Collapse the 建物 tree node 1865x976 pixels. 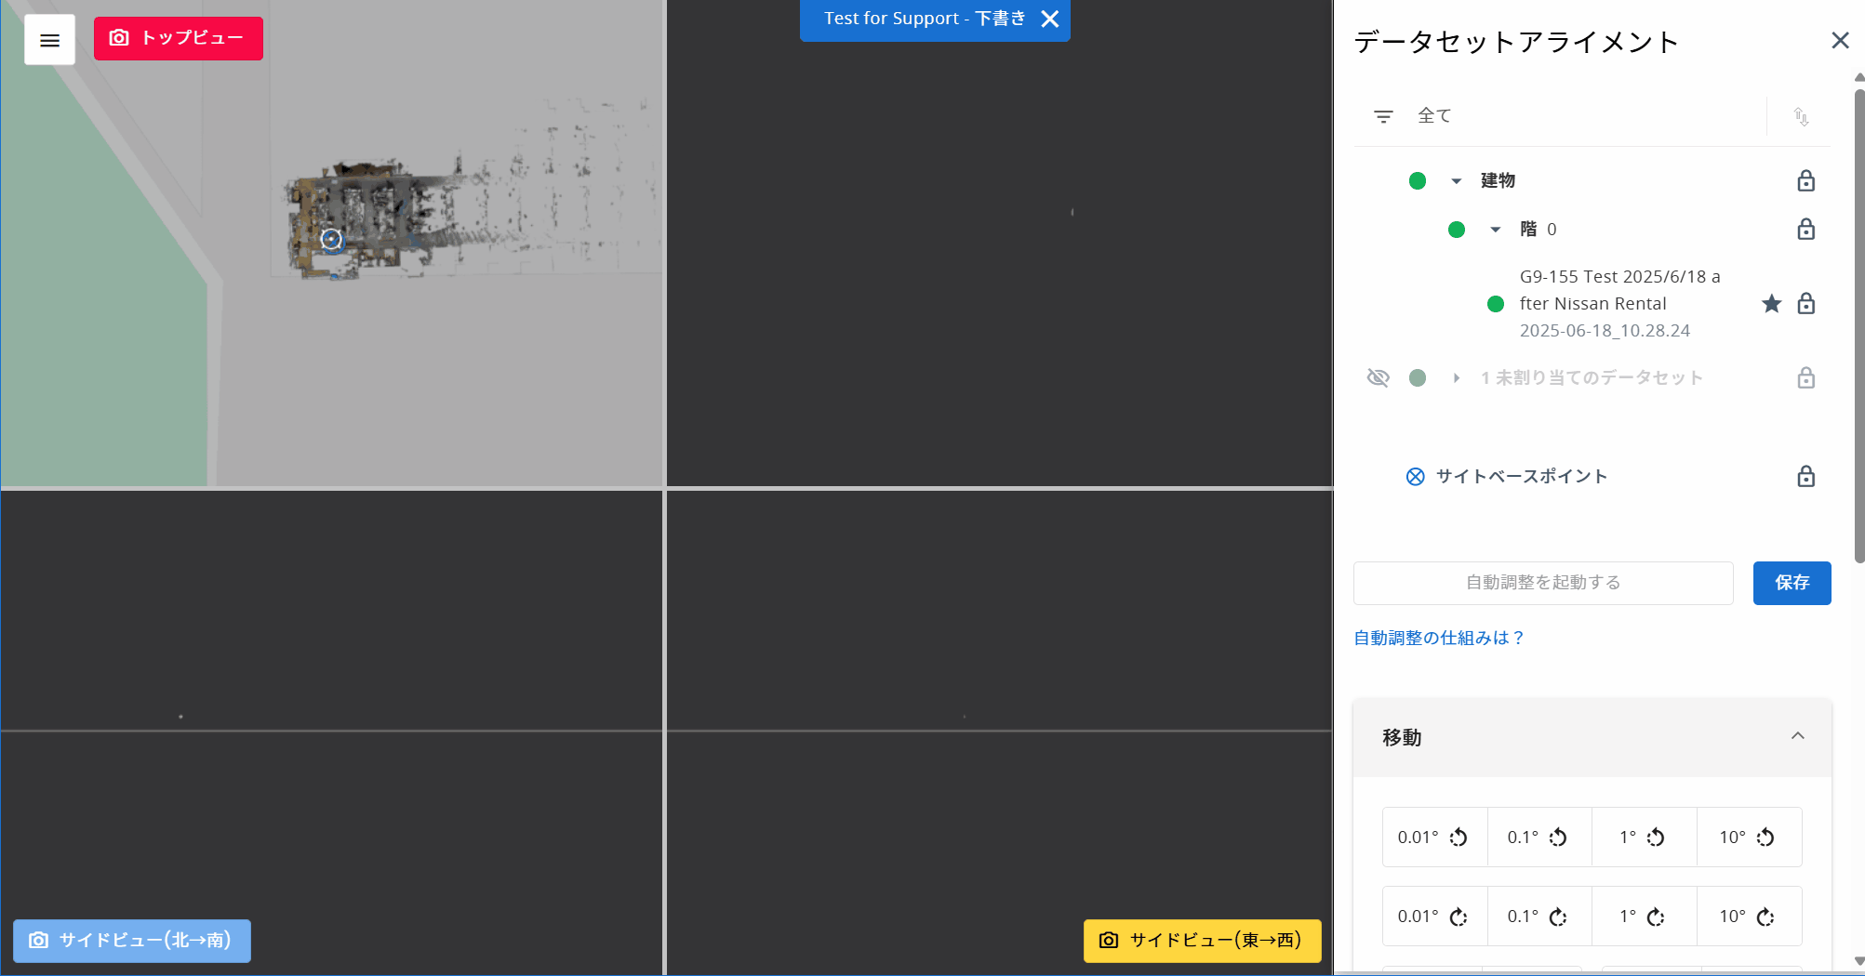(x=1457, y=181)
